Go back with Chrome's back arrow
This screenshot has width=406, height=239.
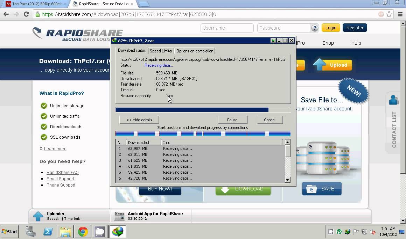coord(6,14)
